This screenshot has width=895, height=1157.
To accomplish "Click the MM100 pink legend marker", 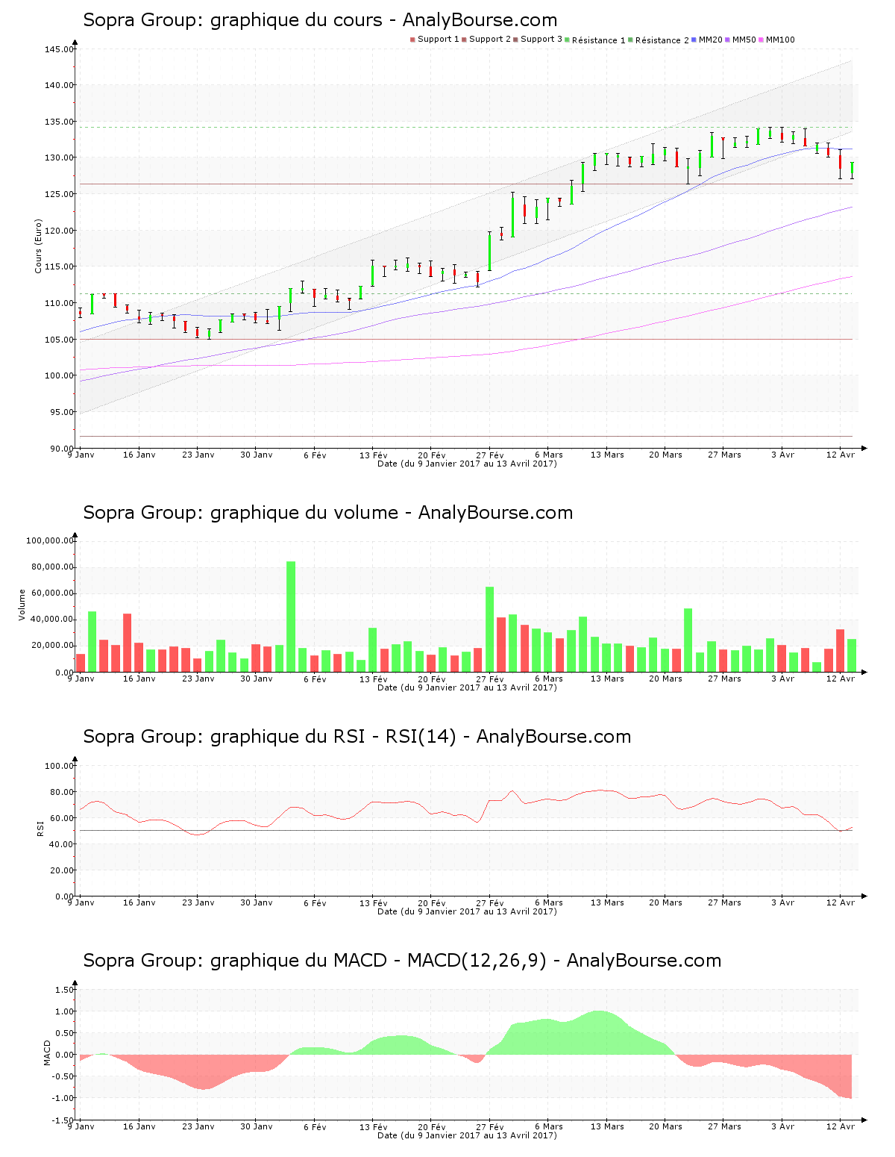I will tap(761, 40).
